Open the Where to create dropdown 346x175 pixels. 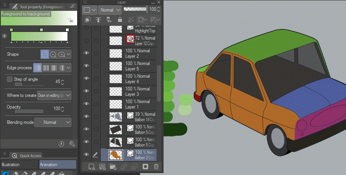point(54,95)
